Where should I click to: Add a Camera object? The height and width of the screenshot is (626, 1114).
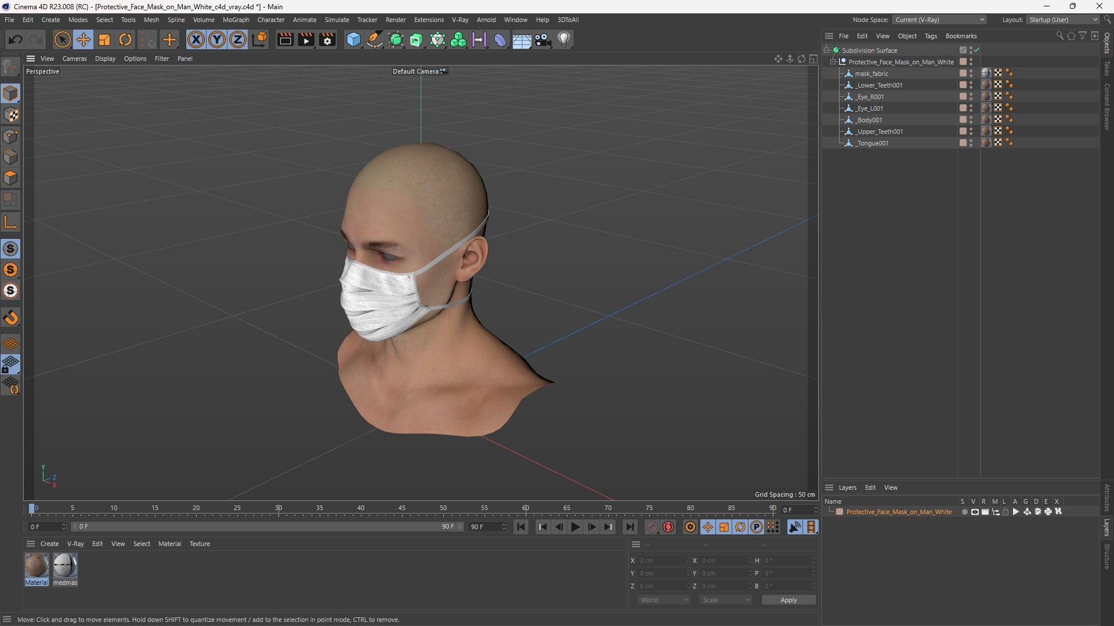(x=543, y=39)
